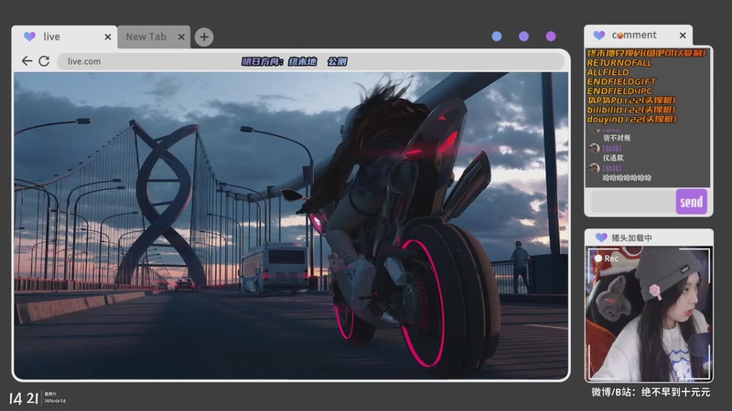Click the middle lavender dot control
This screenshot has width=732, height=411.
[x=523, y=37]
